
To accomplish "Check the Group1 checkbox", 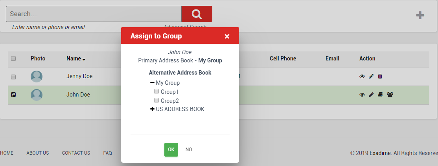I will tap(156, 91).
